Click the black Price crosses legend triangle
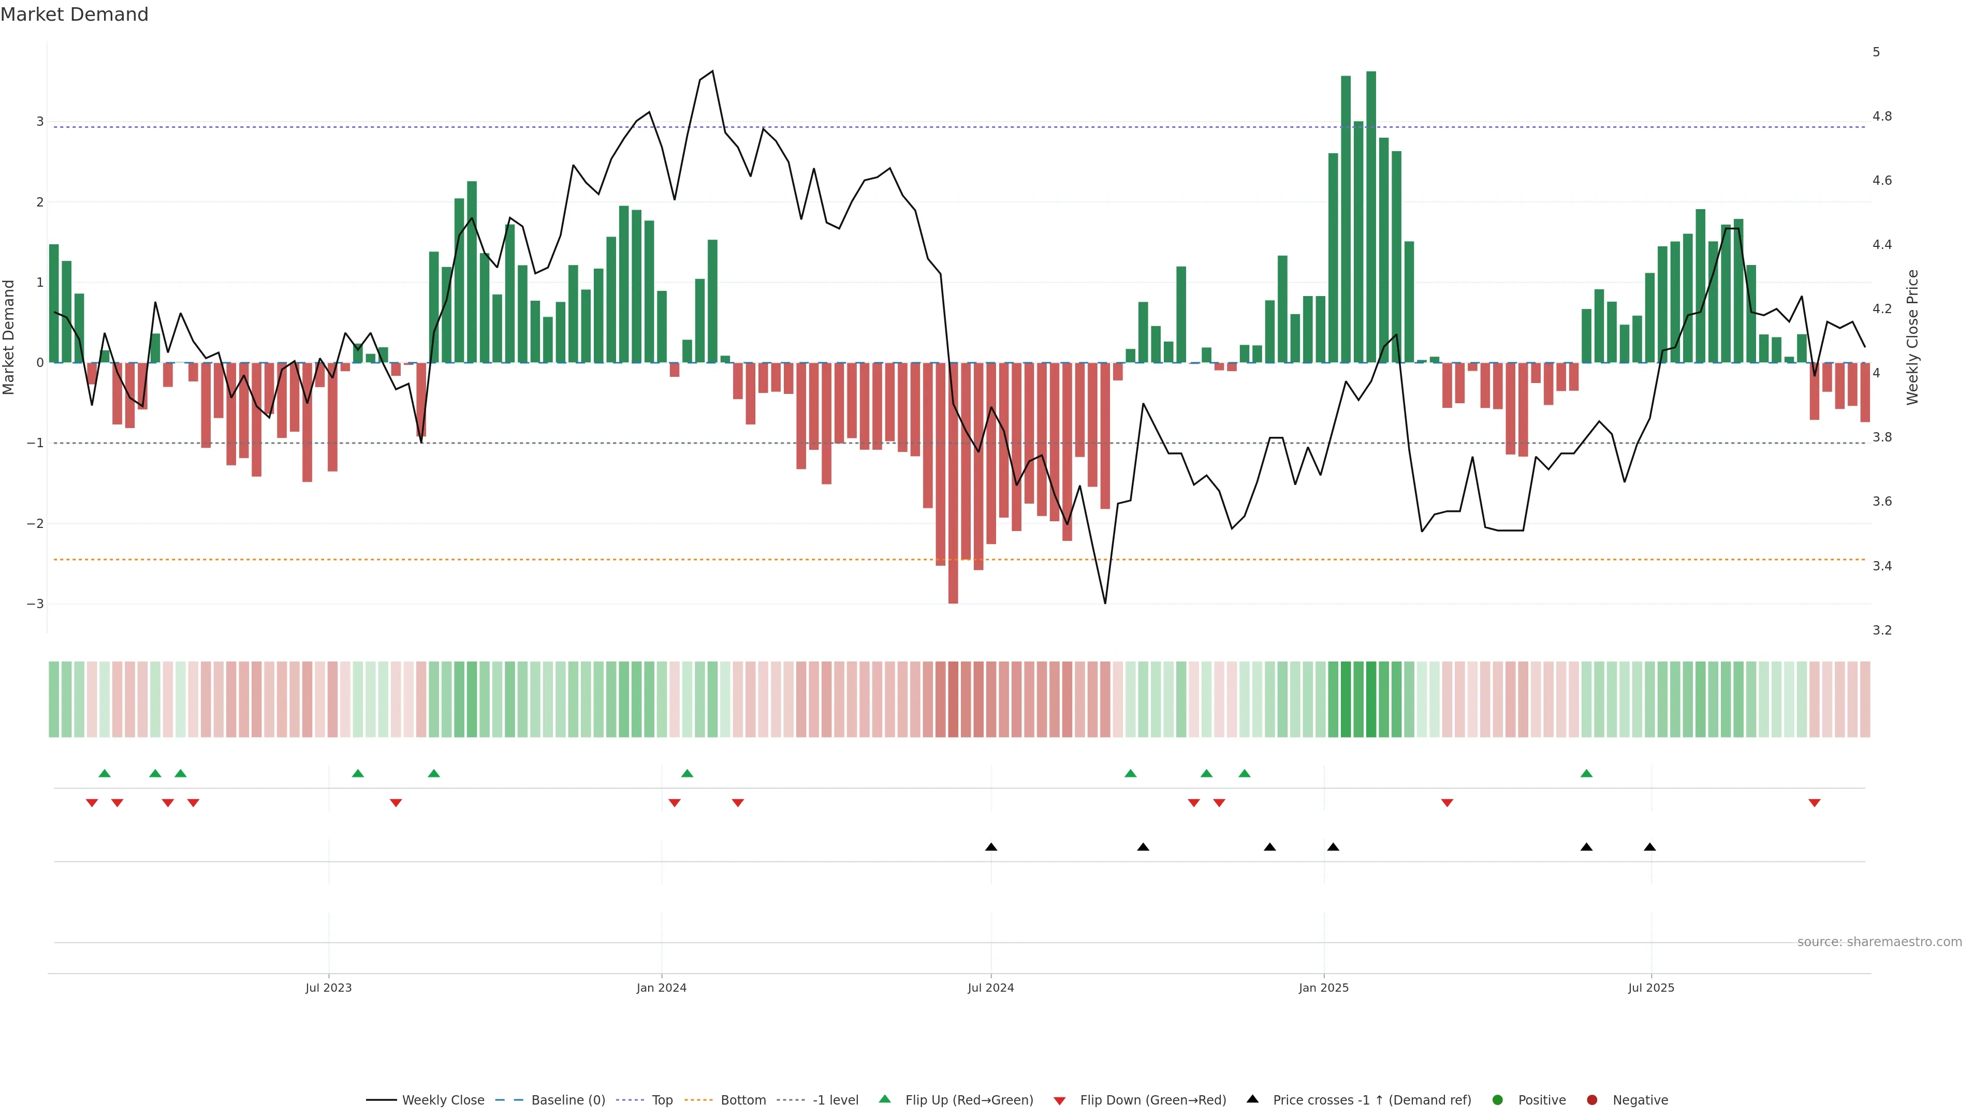 pos(1252,1099)
